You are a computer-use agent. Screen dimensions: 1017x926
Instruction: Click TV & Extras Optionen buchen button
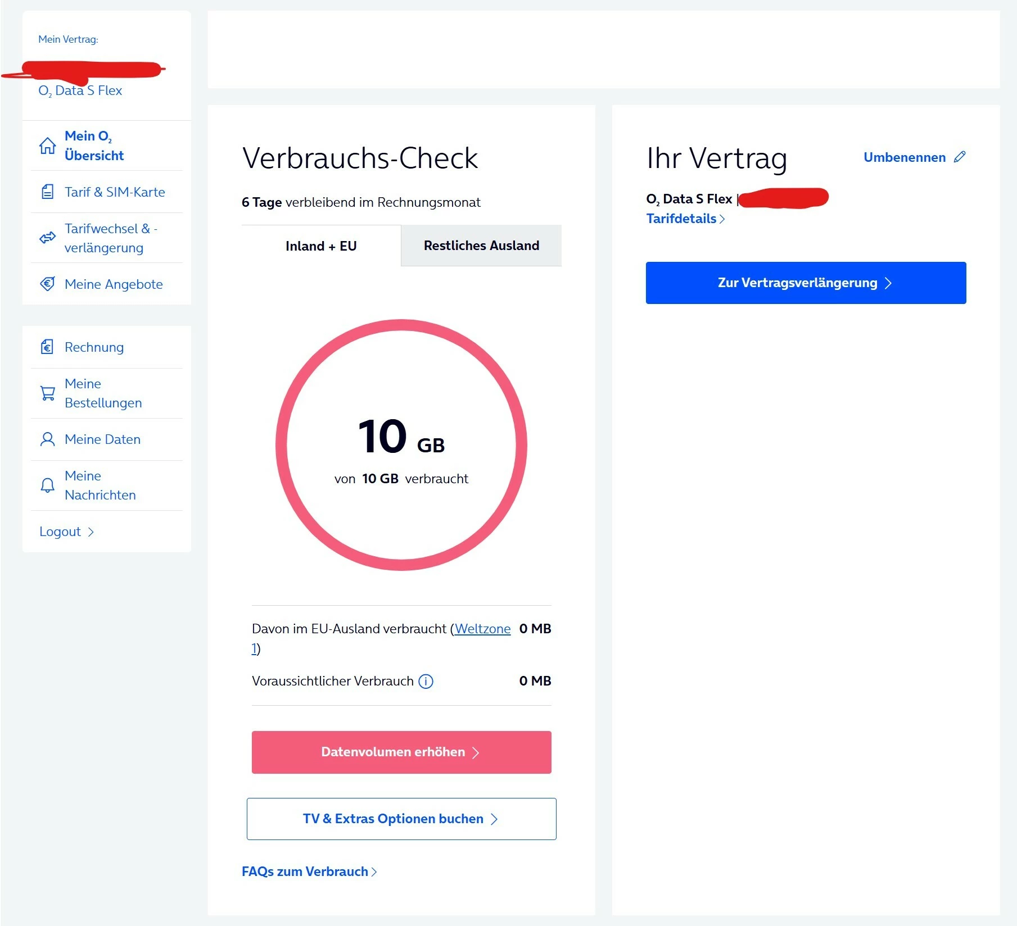401,819
